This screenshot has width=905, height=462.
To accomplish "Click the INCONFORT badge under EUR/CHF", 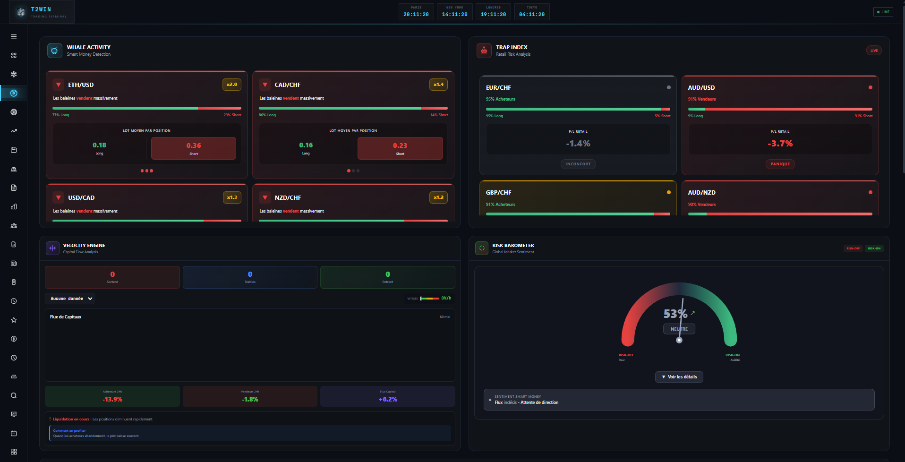I will (578, 164).
